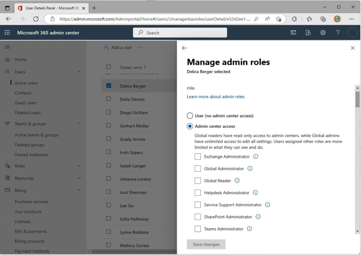Check the Exchange Administrator checkbox

[x=197, y=156]
